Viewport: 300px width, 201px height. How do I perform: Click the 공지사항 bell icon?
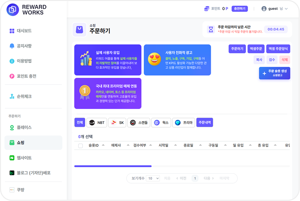tap(12, 46)
